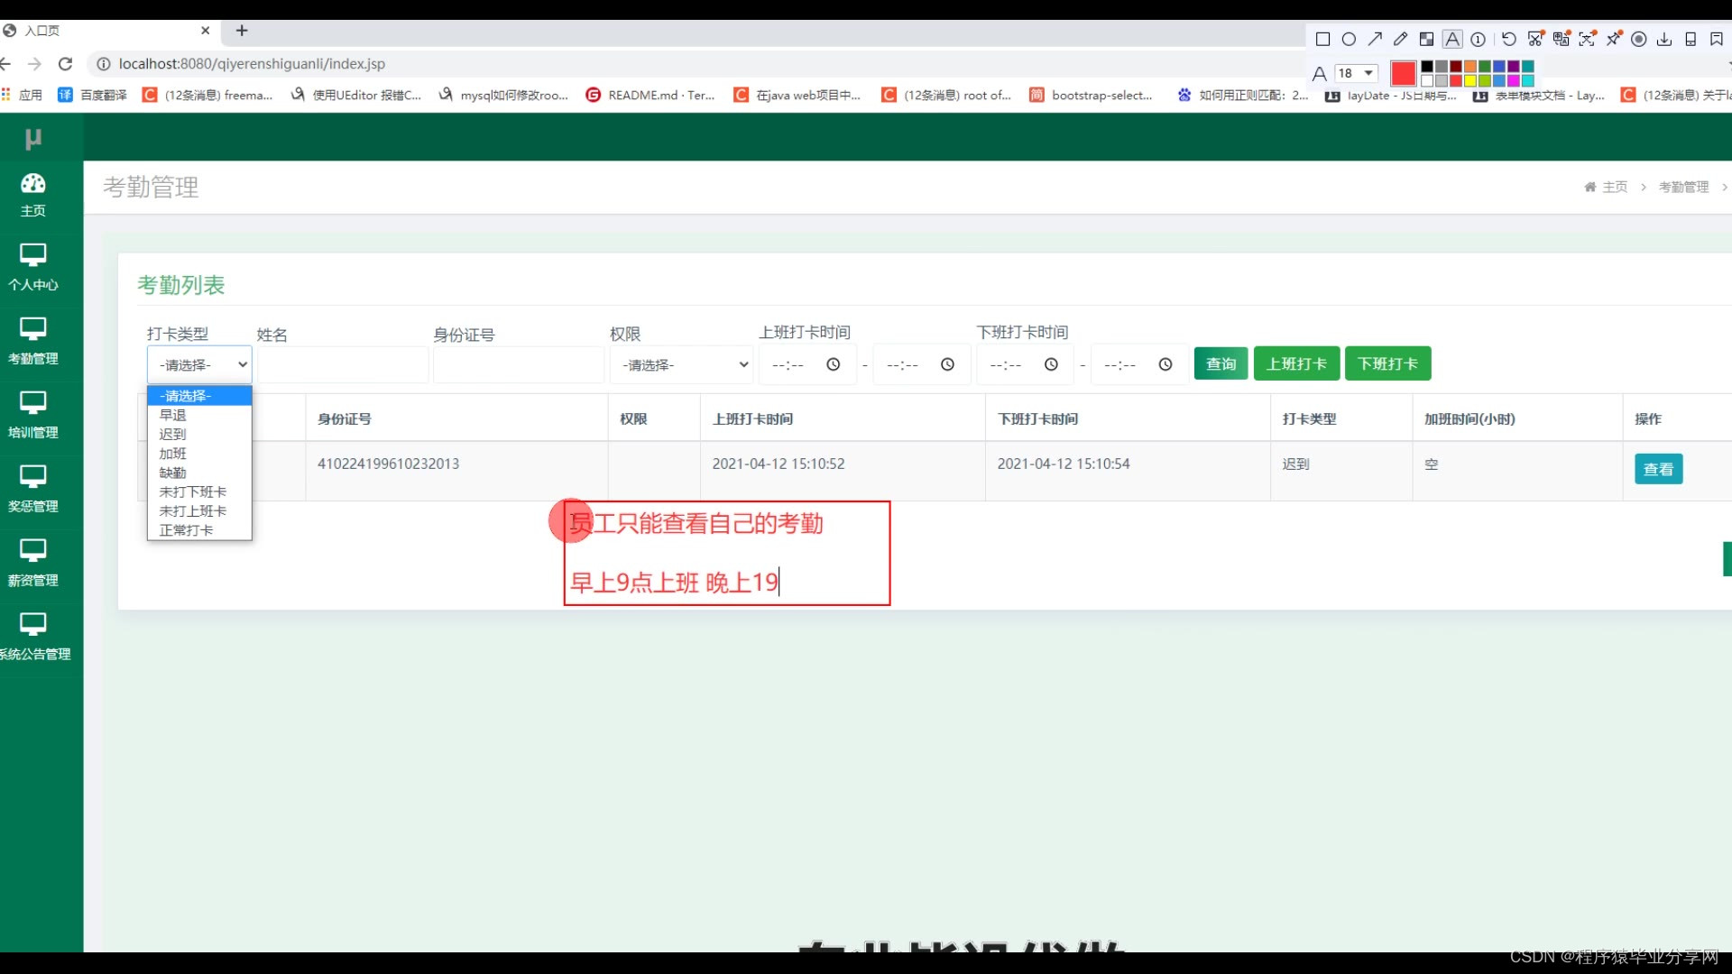
Task: Open 薪资管理 in the sidebar menu
Action: click(x=33, y=563)
